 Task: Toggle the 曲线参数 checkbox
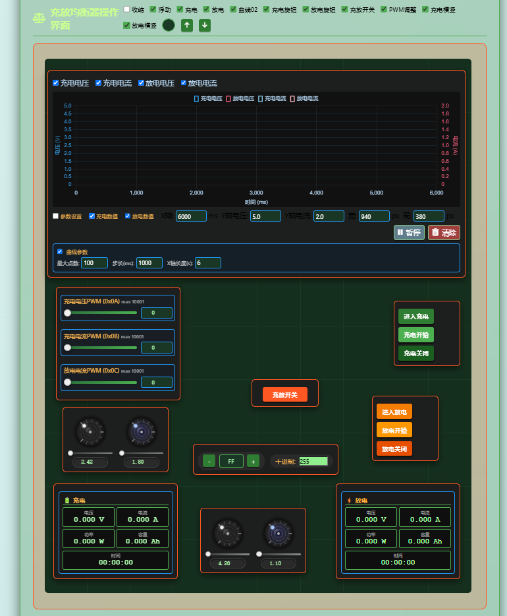pyautogui.click(x=60, y=251)
